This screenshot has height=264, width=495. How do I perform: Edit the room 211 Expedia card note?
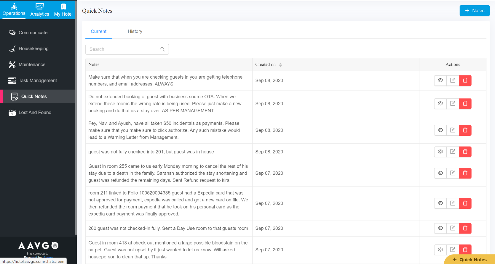point(453,203)
